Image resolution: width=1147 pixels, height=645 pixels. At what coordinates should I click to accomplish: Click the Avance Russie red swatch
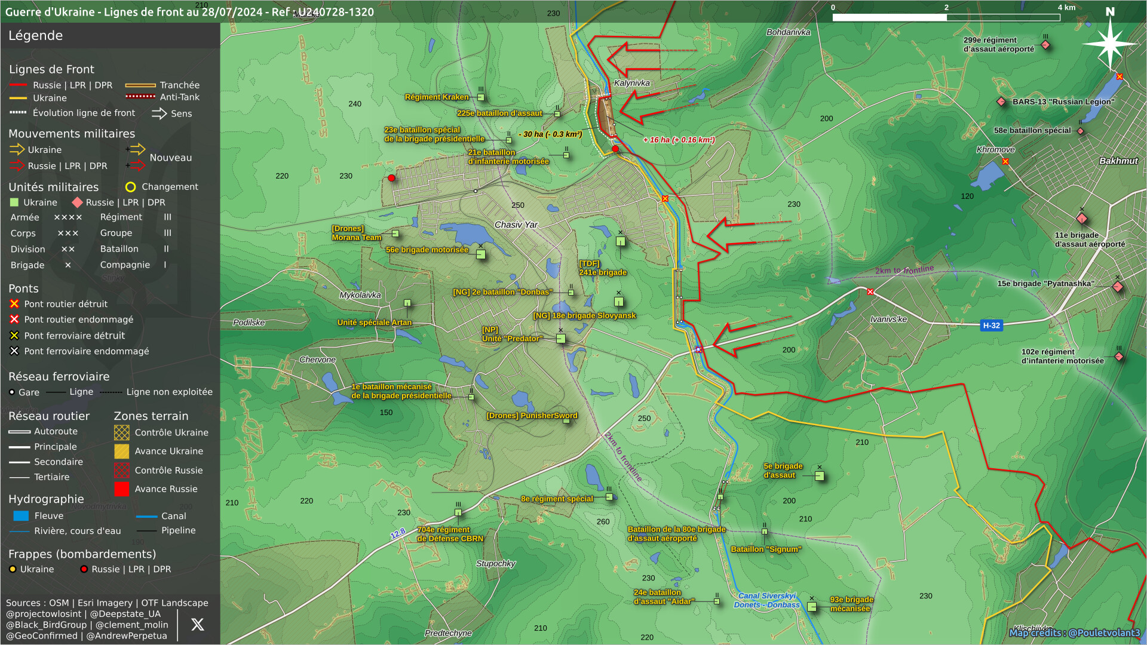point(121,489)
